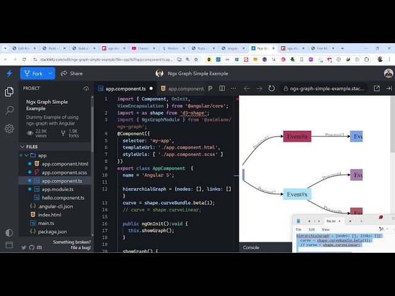The image size is (395, 296).
Task: Click the split editor icon
Action: tap(222, 88)
